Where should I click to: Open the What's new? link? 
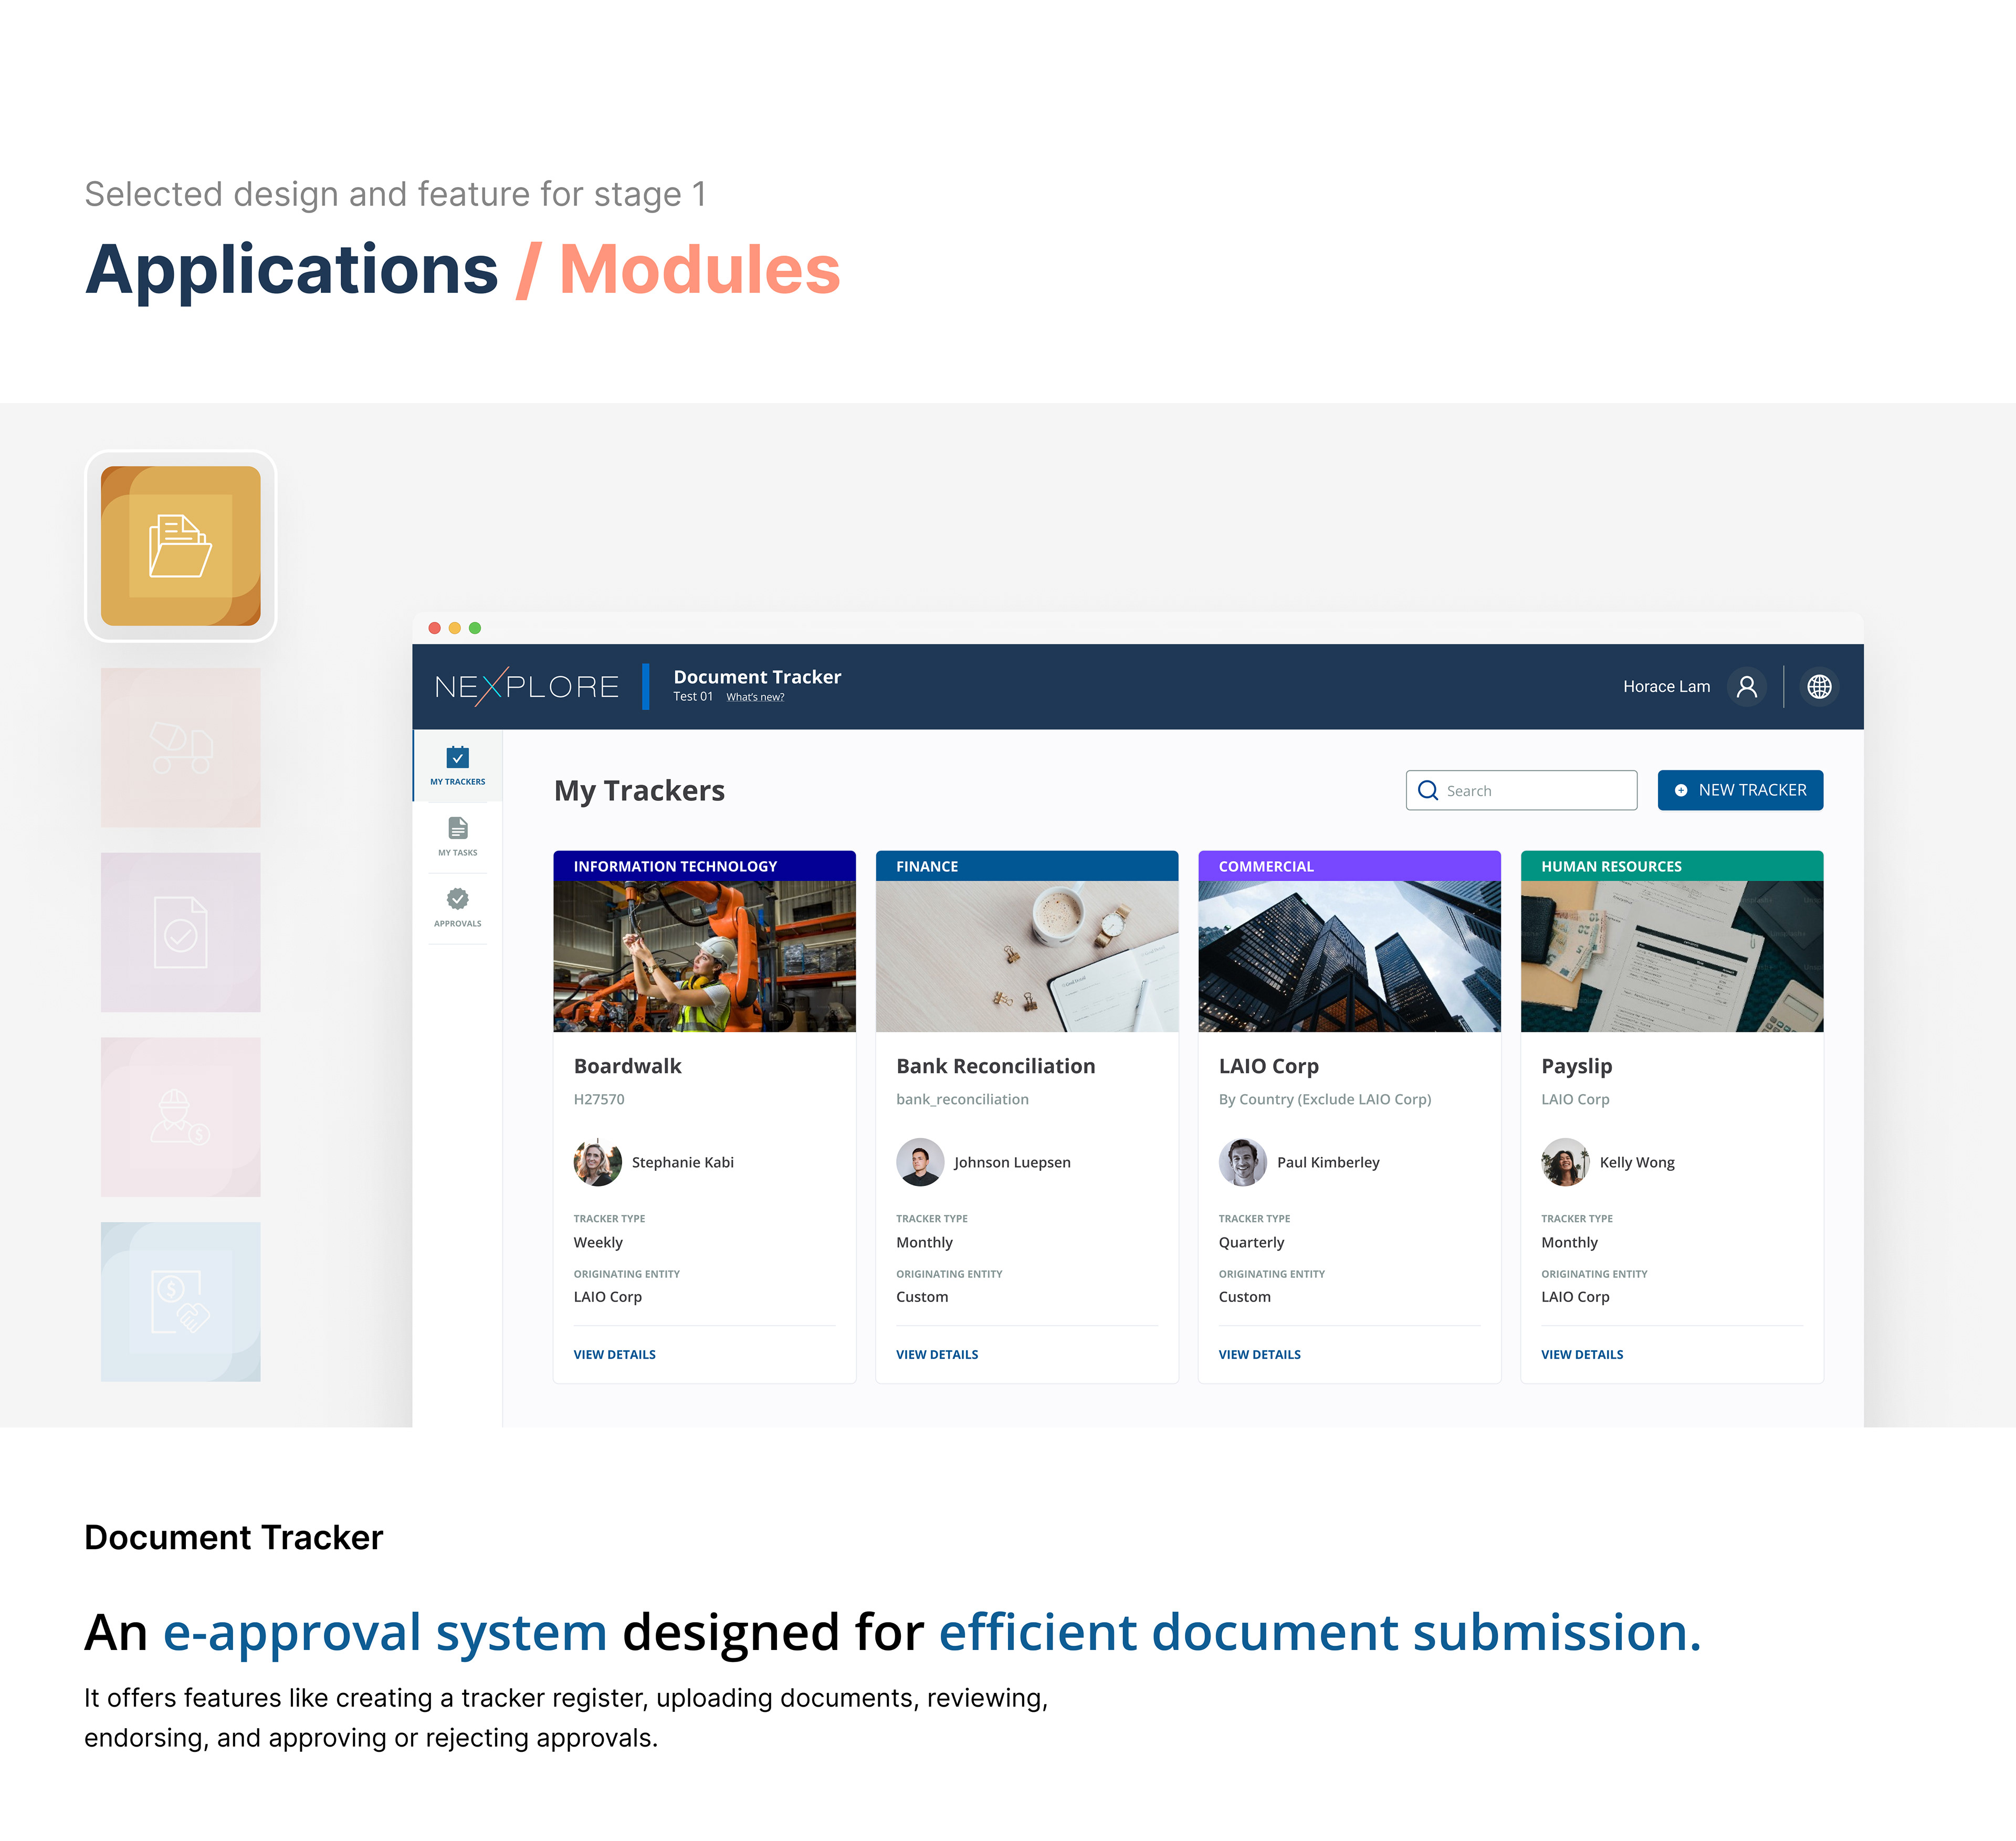coord(755,697)
